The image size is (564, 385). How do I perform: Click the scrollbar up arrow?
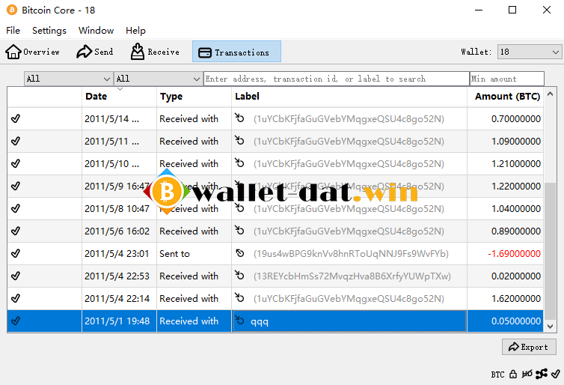coord(550,94)
